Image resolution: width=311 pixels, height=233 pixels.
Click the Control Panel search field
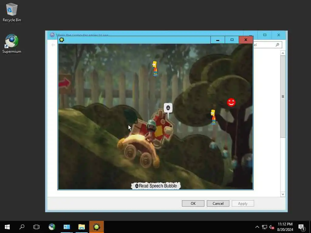(267, 45)
